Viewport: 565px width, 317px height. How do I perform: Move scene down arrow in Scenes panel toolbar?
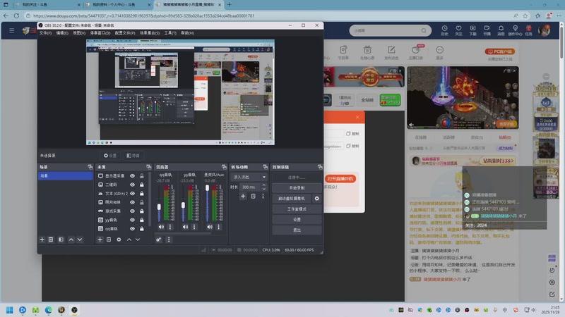80,240
